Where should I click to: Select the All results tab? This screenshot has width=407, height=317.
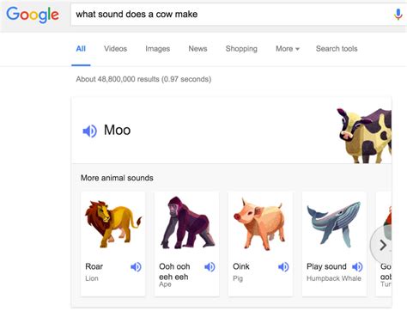[81, 49]
